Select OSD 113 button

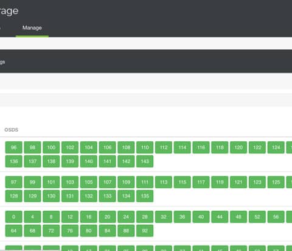(164, 182)
